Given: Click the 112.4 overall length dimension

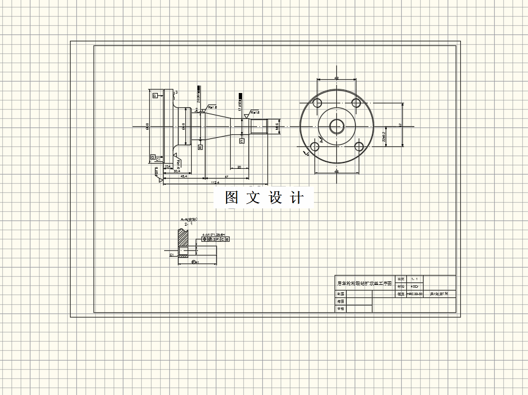Looking at the screenshot, I should click(215, 182).
